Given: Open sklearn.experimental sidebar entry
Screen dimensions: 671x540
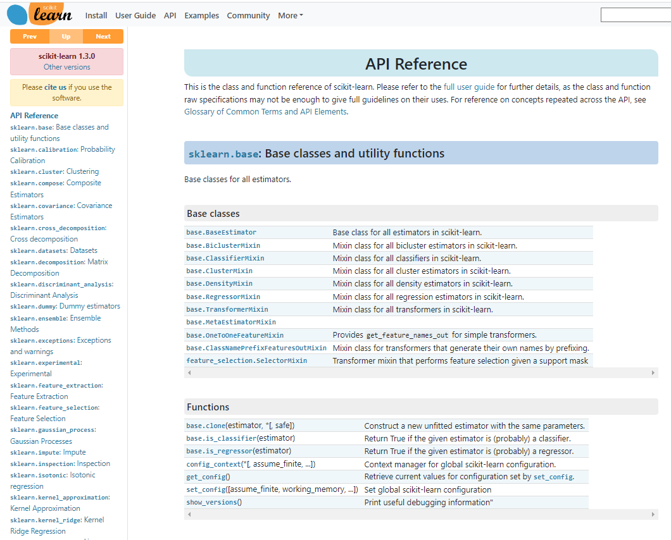Looking at the screenshot, I should click(46, 368).
